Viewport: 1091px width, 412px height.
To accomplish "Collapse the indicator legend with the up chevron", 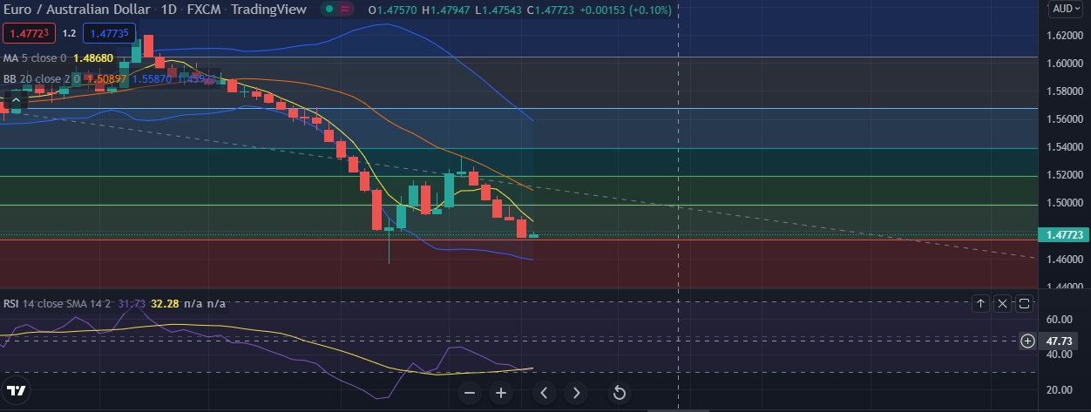I will pos(16,100).
